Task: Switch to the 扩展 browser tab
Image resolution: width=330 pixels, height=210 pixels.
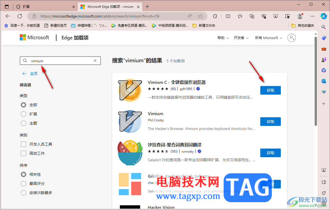Action: click(45, 7)
